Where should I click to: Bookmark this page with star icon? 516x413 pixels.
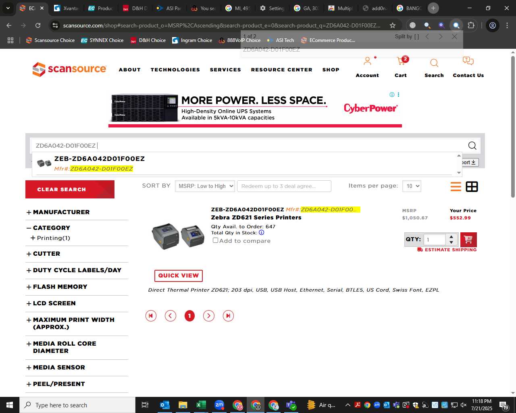coord(392,25)
